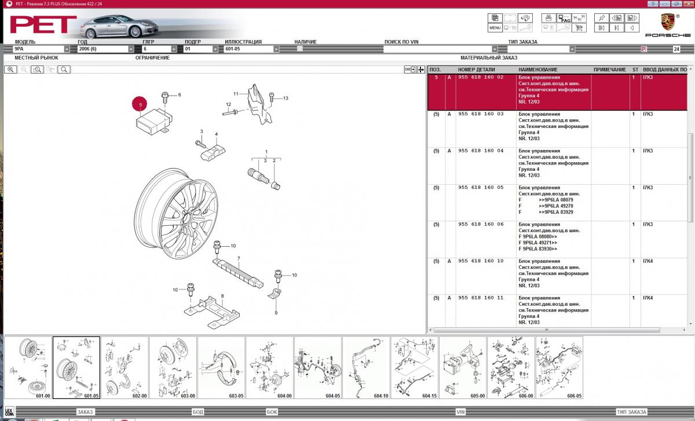Click the НАИМЕНОВАНИЕ column header

(x=538, y=69)
